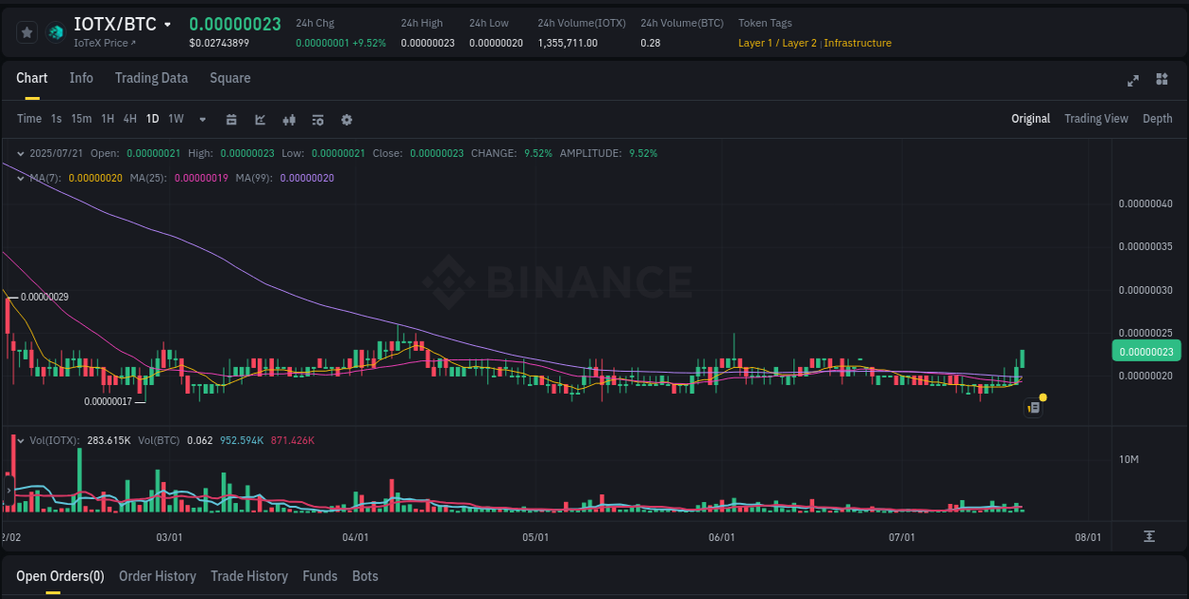Click the highlighted price label 0.00000023

(x=1146, y=351)
